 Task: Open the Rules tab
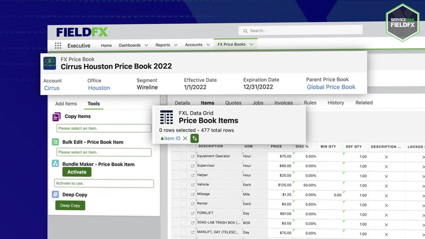pos(310,103)
